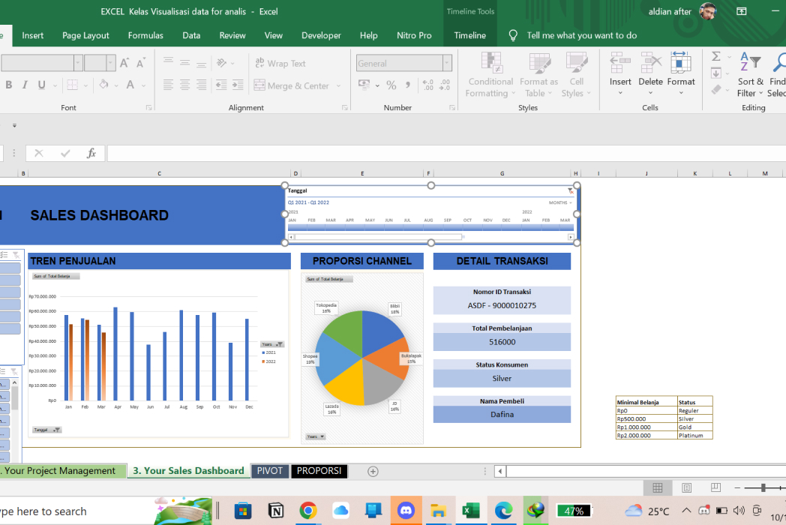Click Page Break Preview status bar icon
The width and height of the screenshot is (786, 525).
tap(715, 487)
